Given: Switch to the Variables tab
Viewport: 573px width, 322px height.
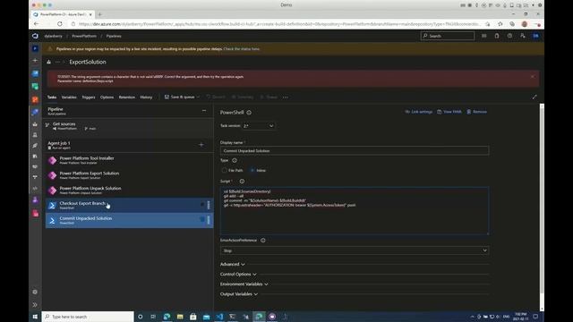Looking at the screenshot, I should click(69, 97).
